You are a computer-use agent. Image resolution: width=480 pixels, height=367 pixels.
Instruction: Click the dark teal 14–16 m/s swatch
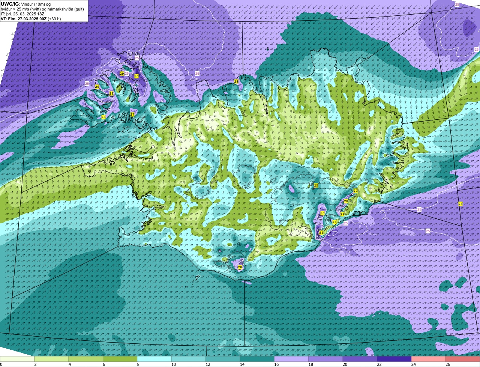[257, 359]
